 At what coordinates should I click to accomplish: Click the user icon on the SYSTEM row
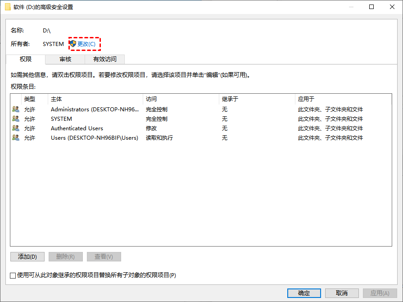pyautogui.click(x=15, y=119)
